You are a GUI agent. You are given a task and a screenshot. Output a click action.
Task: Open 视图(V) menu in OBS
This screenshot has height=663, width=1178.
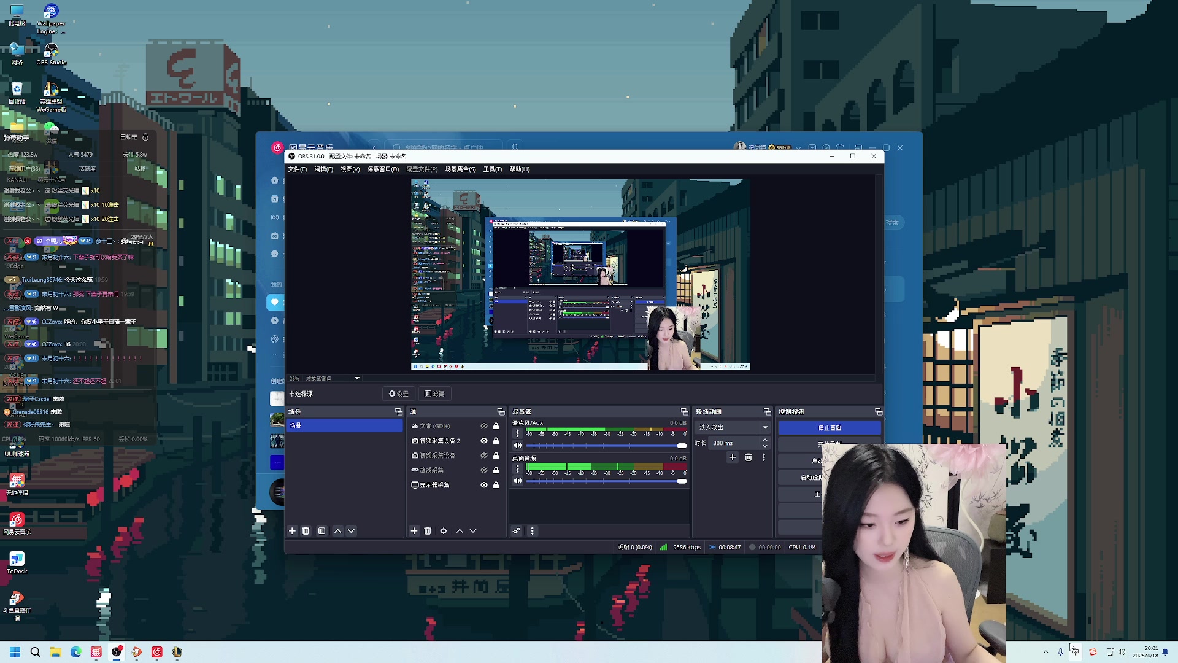[350, 169]
